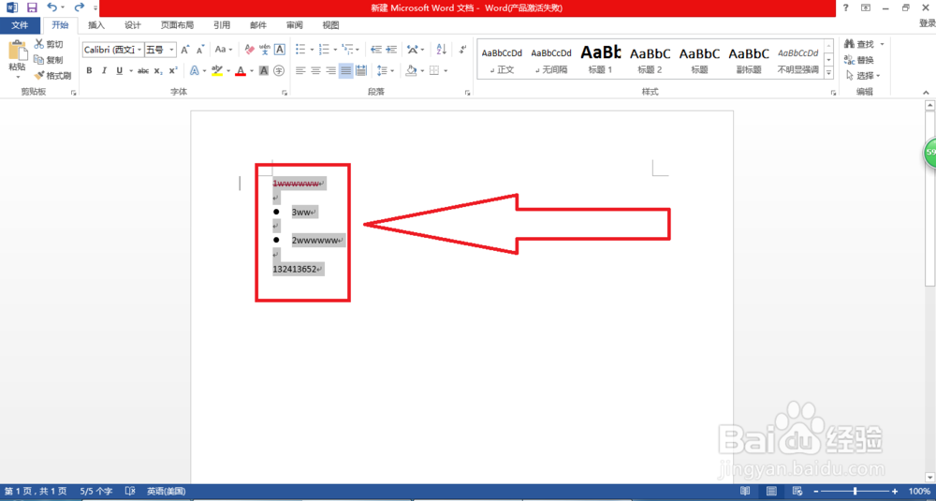The width and height of the screenshot is (936, 501).
Task: Adjust the zoom slider in status bar
Action: click(855, 491)
